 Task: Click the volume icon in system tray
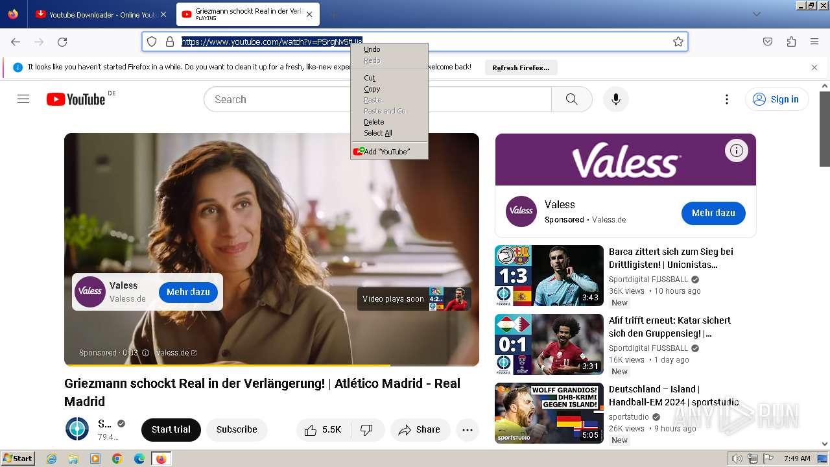tap(737, 459)
